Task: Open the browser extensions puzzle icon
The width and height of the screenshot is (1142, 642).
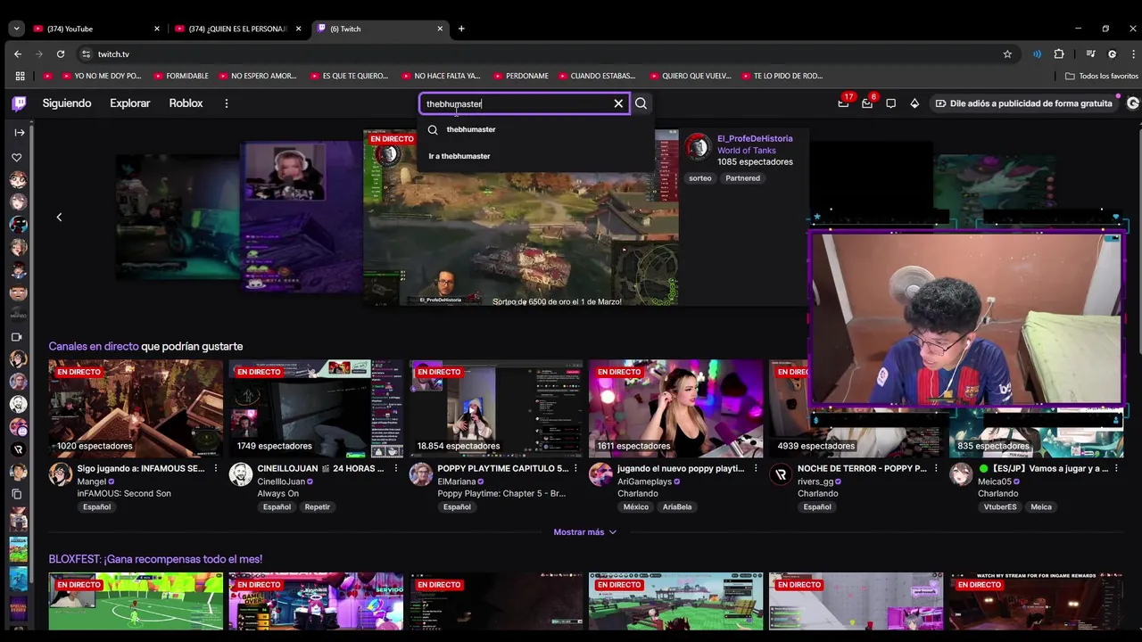Action: click(1059, 53)
